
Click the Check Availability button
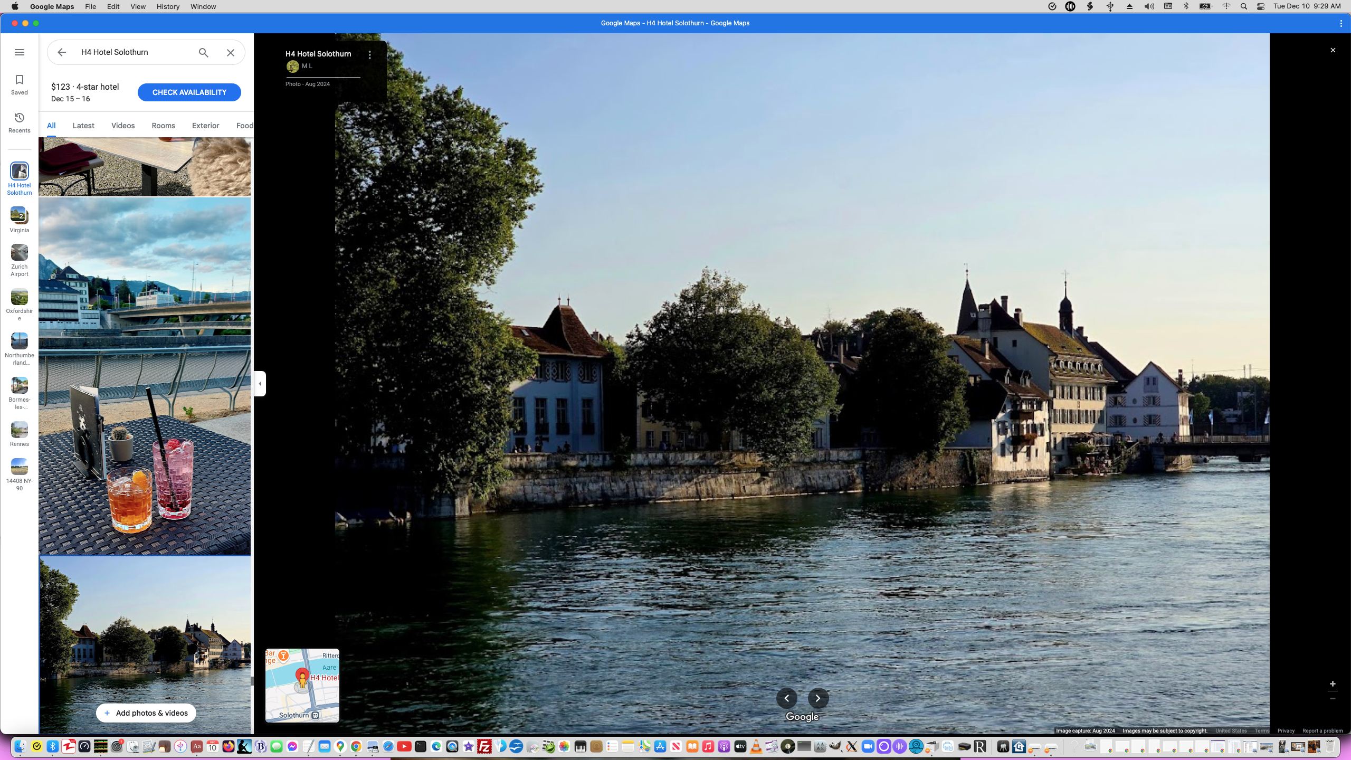tap(189, 92)
